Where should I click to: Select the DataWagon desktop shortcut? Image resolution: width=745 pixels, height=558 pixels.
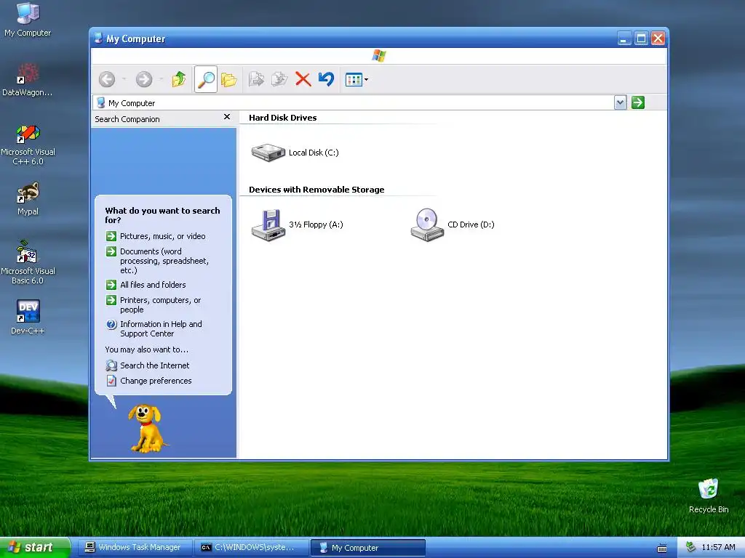28,80
